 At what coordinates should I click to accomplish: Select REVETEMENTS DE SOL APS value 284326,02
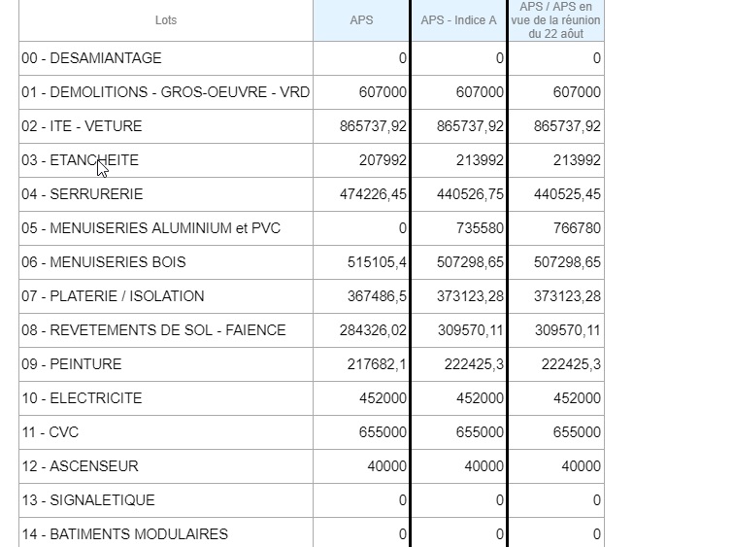coord(373,330)
